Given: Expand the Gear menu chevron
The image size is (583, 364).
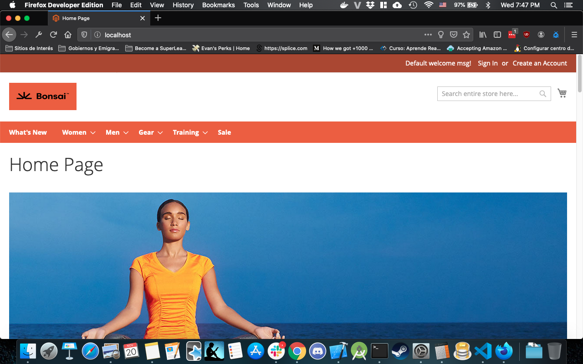Looking at the screenshot, I should 160,133.
